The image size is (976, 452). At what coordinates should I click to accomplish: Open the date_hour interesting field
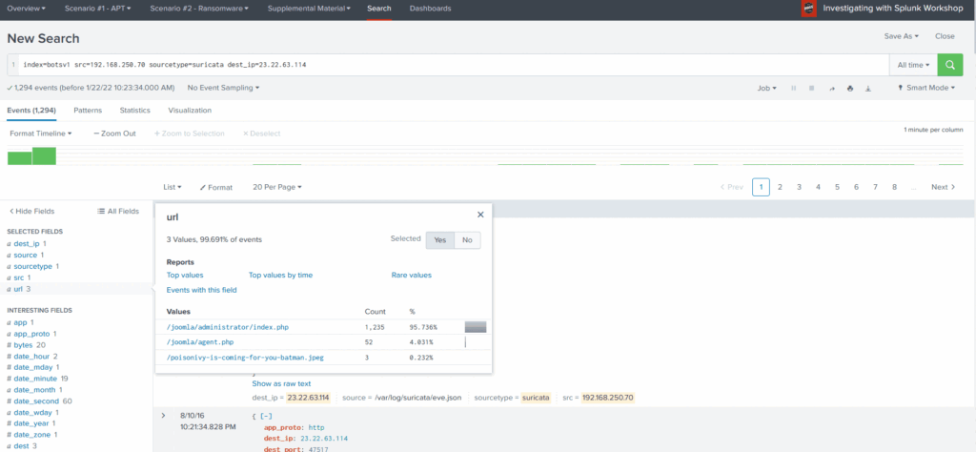tap(32, 356)
